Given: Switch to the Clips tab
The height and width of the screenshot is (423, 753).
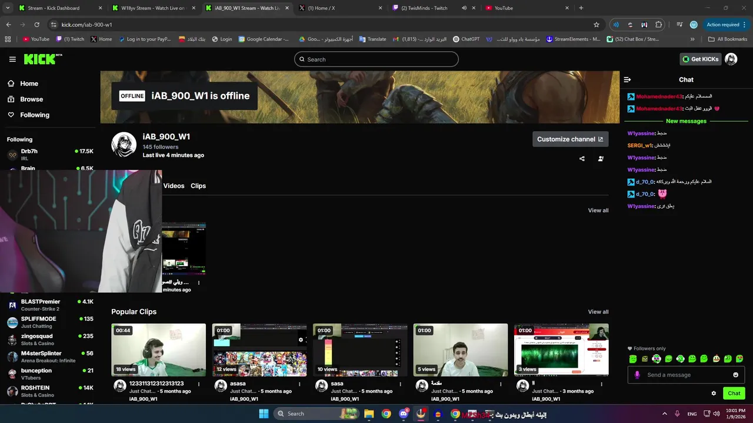Looking at the screenshot, I should (198, 186).
